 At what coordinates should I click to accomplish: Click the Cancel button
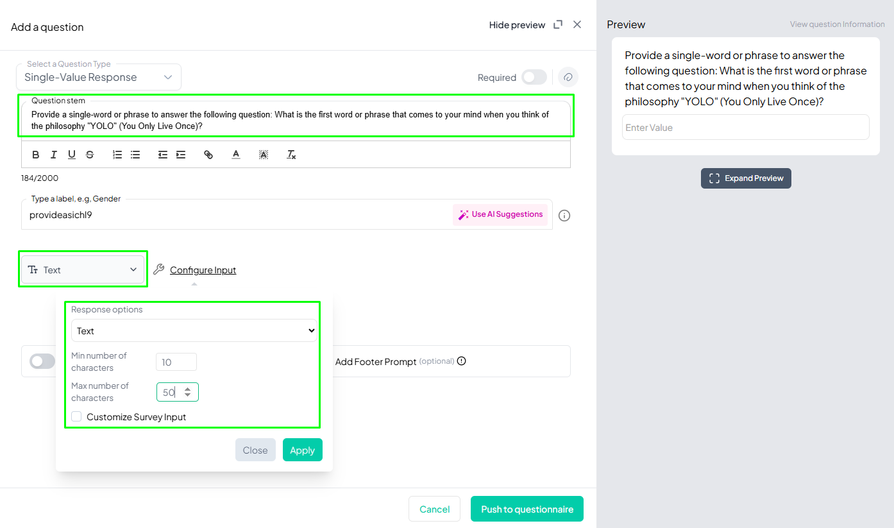point(434,509)
